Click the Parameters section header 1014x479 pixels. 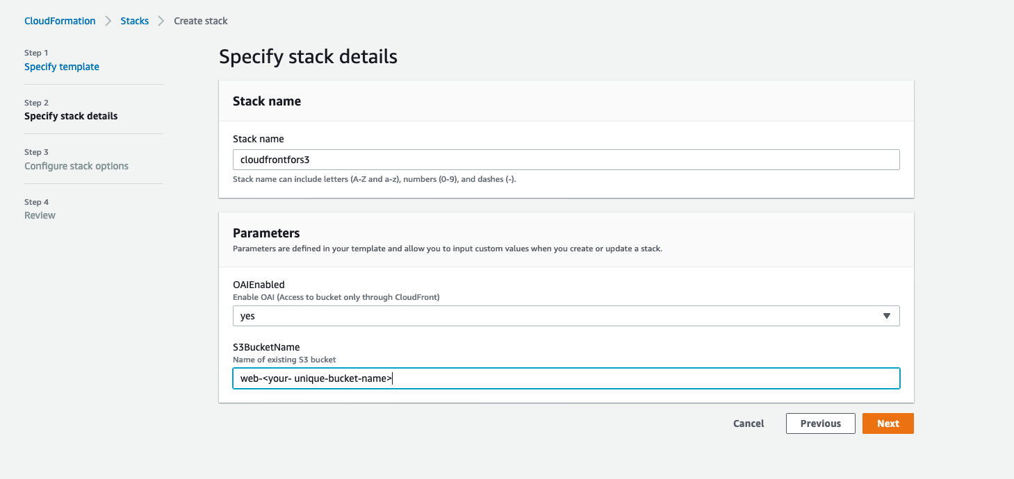(265, 233)
